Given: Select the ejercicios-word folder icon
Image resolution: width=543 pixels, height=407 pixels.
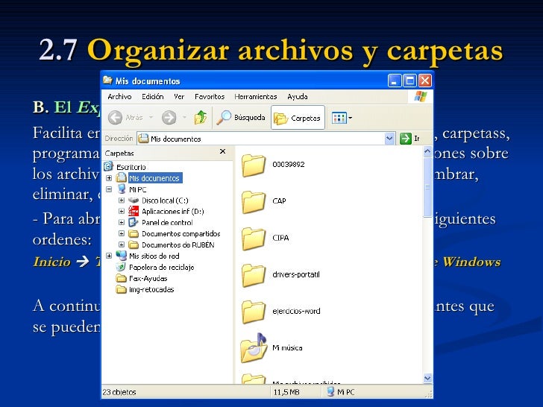Looking at the screenshot, I should [x=253, y=312].
